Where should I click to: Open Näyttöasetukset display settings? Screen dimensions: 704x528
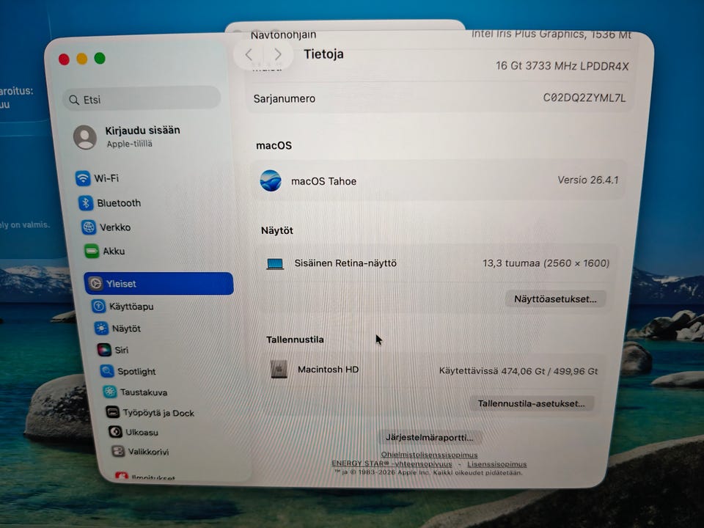click(x=555, y=299)
